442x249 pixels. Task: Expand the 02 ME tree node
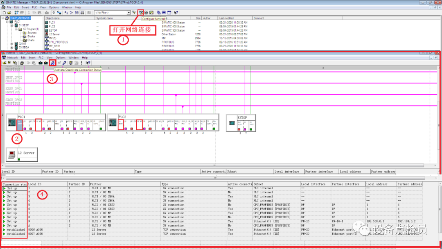tap(12, 44)
